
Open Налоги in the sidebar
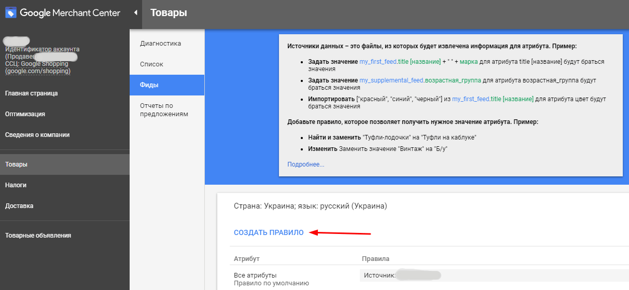coord(16,185)
